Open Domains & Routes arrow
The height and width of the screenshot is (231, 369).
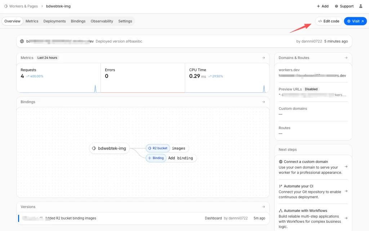346,58
